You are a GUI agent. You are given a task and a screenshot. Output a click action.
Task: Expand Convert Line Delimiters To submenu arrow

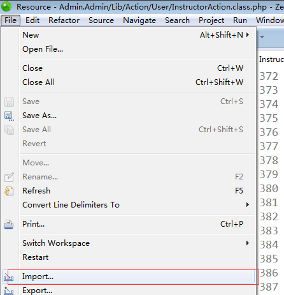click(x=248, y=205)
